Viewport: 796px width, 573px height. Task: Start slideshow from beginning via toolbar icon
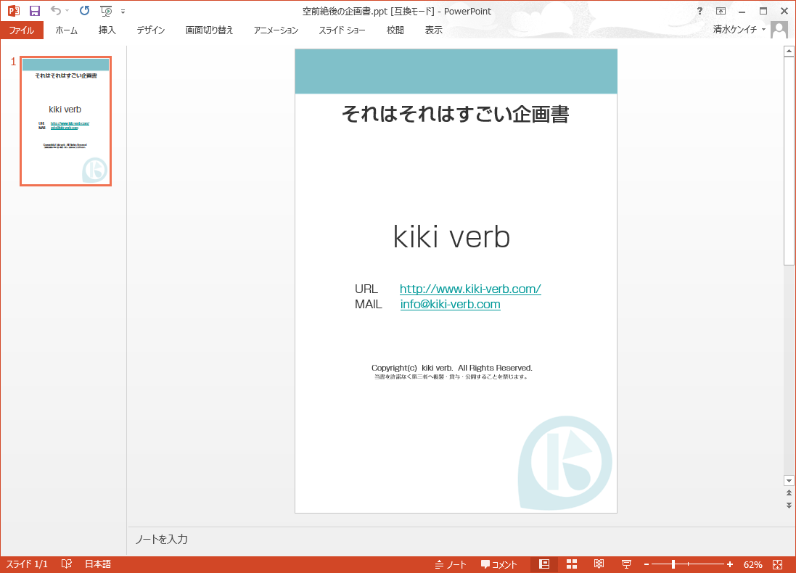[x=106, y=11]
